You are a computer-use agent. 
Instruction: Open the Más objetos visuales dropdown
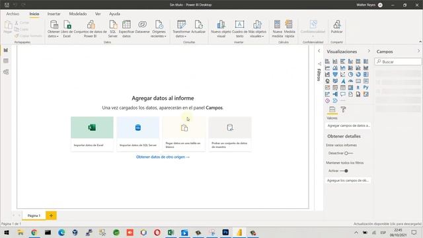coord(257,29)
